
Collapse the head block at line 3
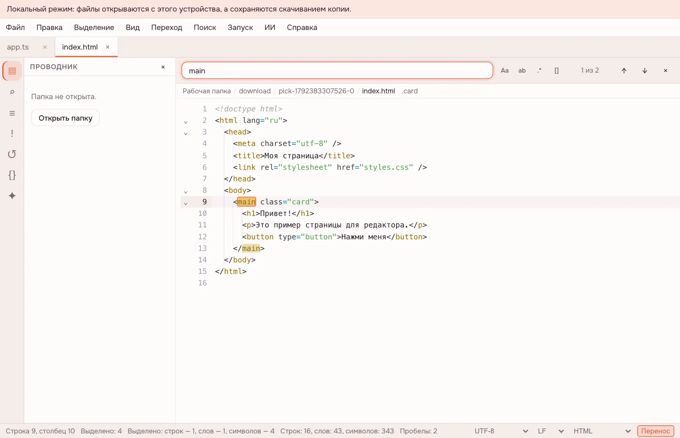coord(186,134)
